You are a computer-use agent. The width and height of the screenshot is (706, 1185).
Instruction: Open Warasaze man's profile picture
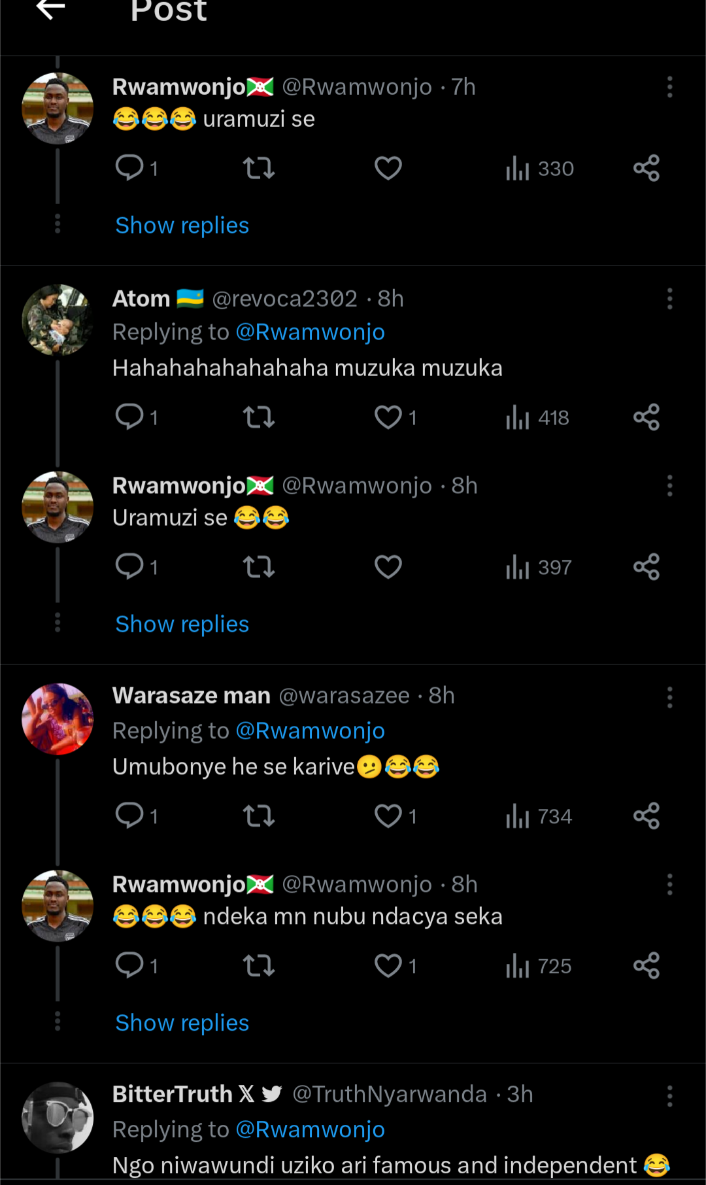(x=58, y=719)
